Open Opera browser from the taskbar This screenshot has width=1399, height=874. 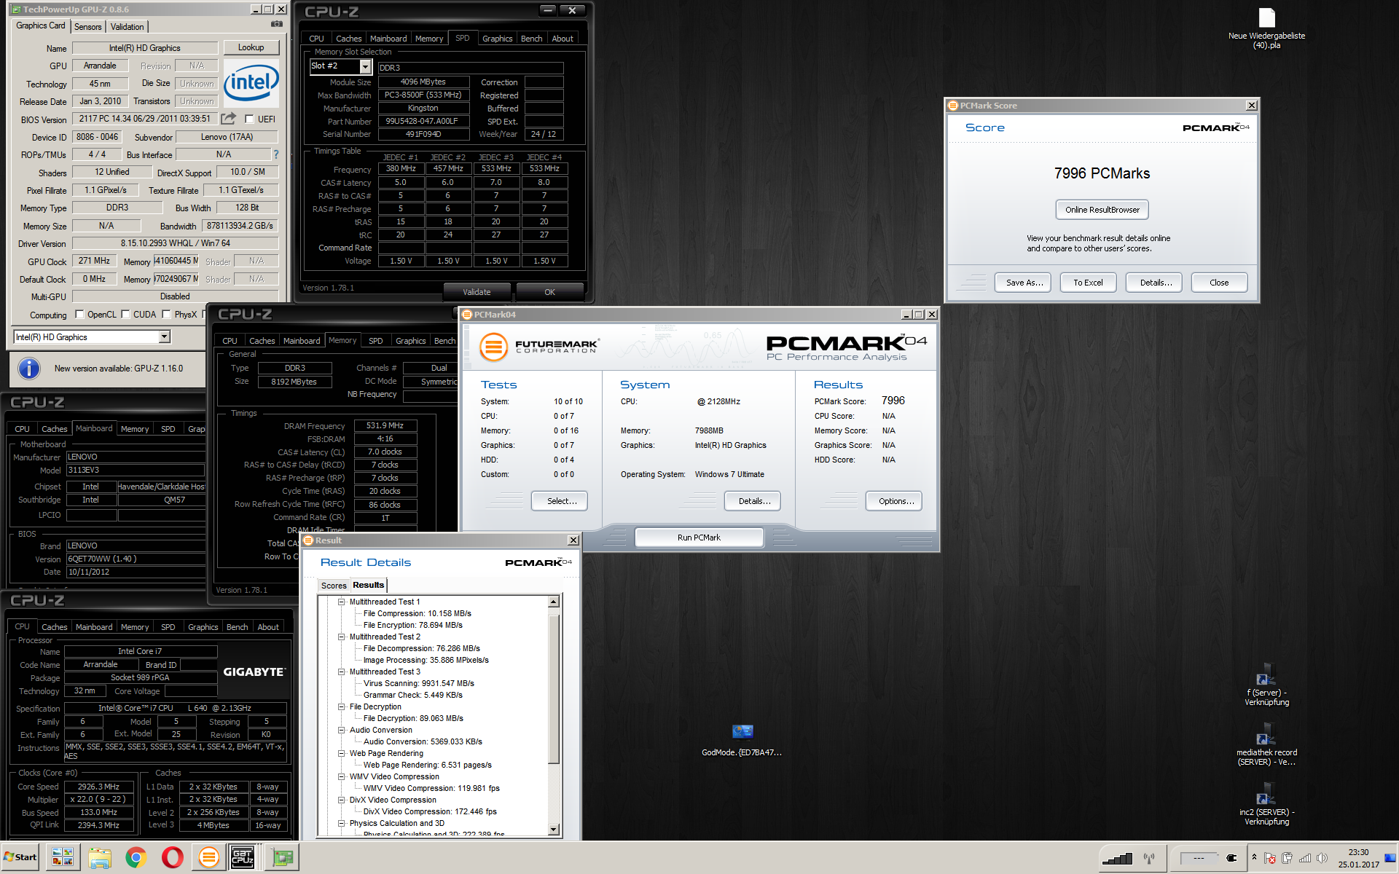click(x=172, y=858)
